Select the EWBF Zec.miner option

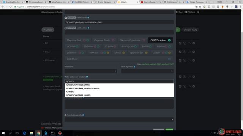tap(161, 40)
